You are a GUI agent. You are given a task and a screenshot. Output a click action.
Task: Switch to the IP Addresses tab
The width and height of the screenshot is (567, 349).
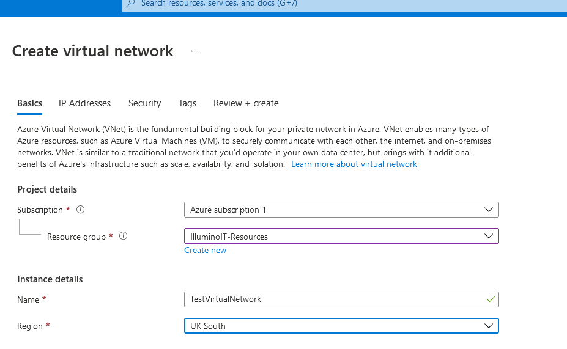[84, 103]
